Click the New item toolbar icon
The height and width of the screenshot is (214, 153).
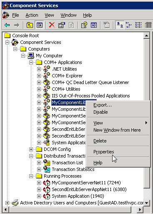(106, 25)
